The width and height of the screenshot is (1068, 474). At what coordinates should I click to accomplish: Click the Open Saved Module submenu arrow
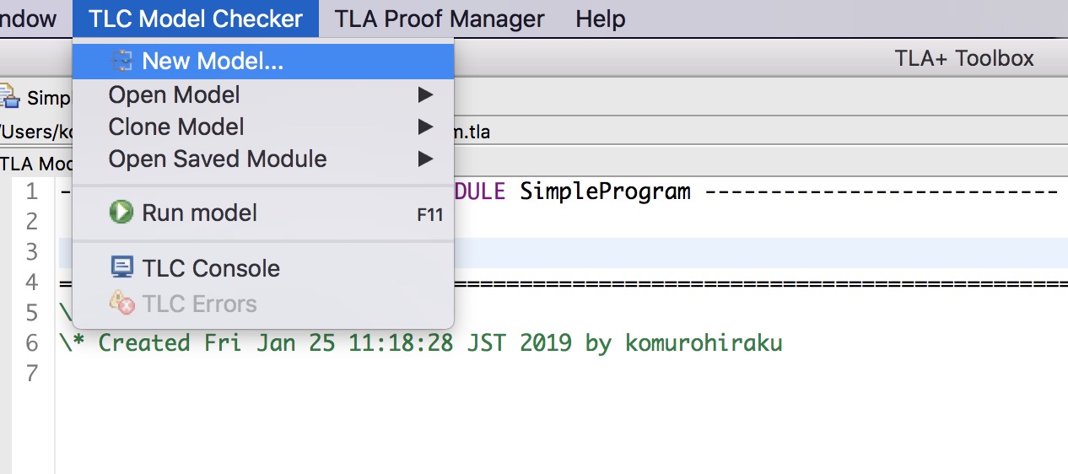coord(426,159)
